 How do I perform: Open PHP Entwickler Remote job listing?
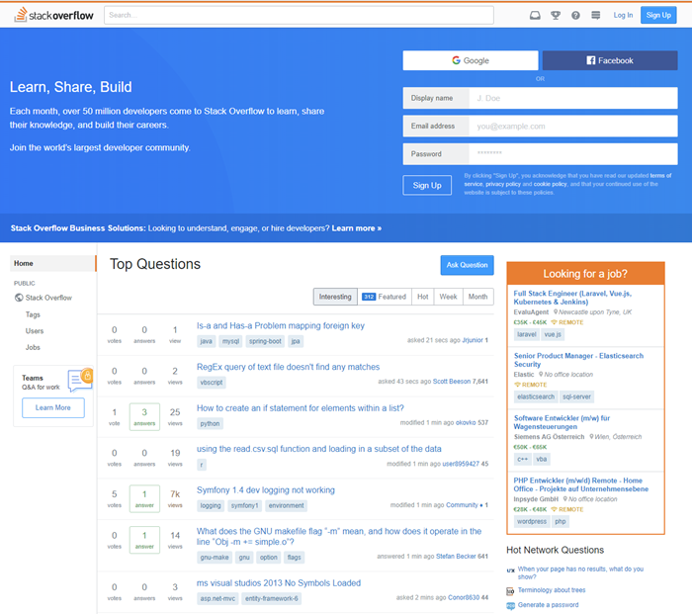[581, 484]
